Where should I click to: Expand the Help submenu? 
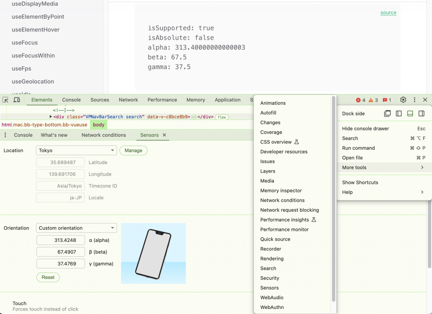pyautogui.click(x=384, y=192)
